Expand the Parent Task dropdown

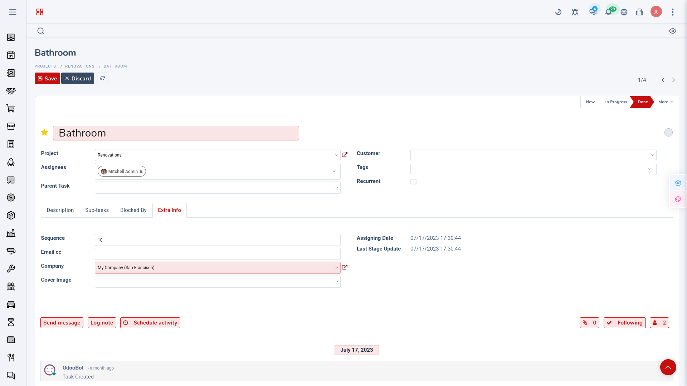(x=336, y=188)
